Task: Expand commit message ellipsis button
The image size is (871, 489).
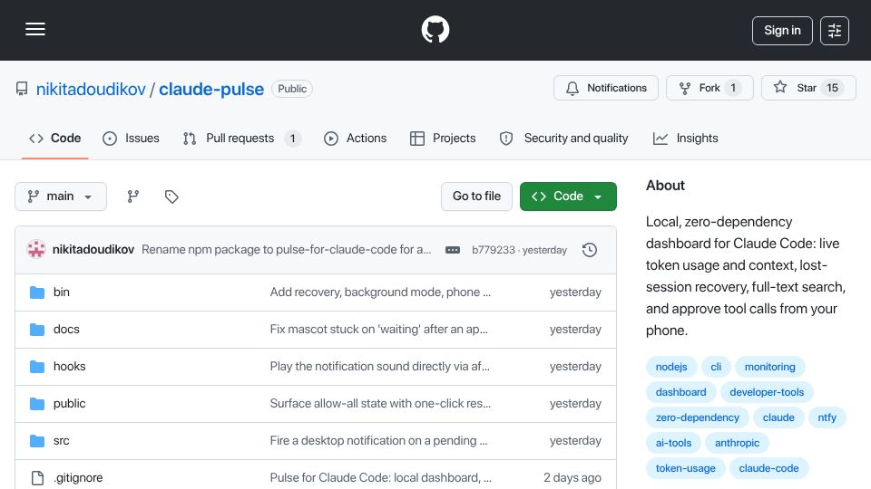Action: [453, 250]
